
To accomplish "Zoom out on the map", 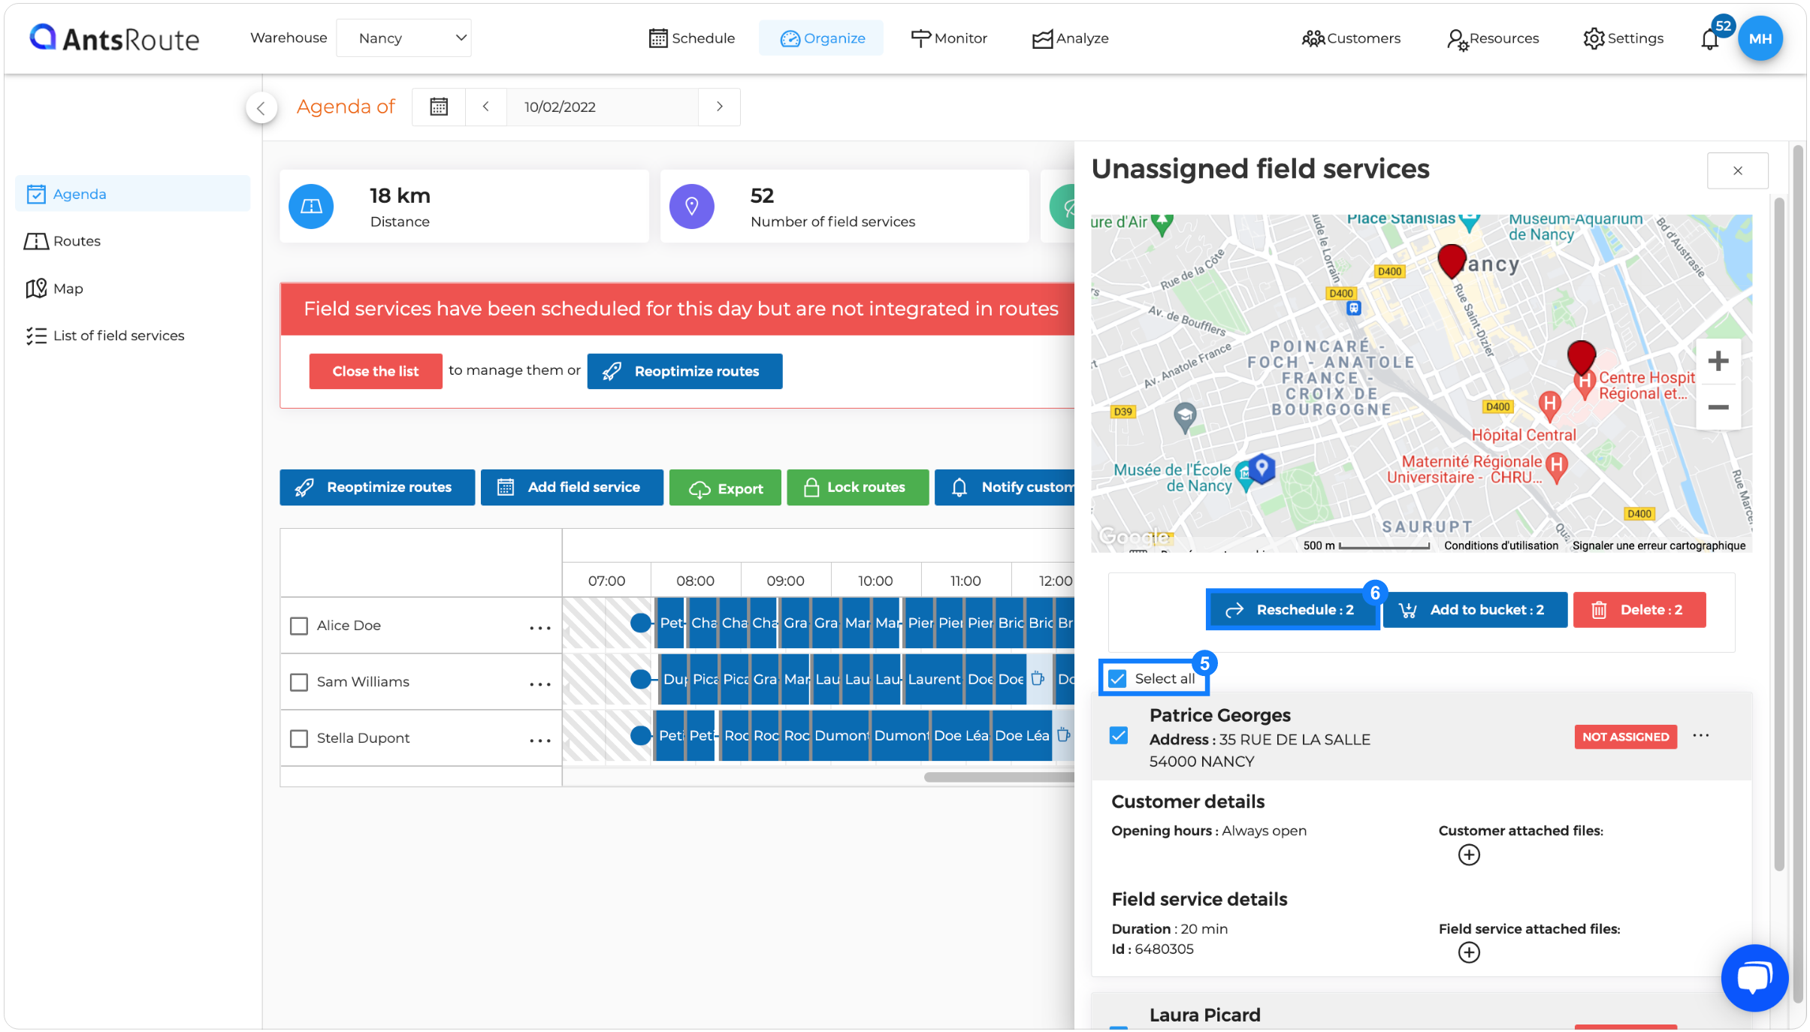I will coord(1718,408).
